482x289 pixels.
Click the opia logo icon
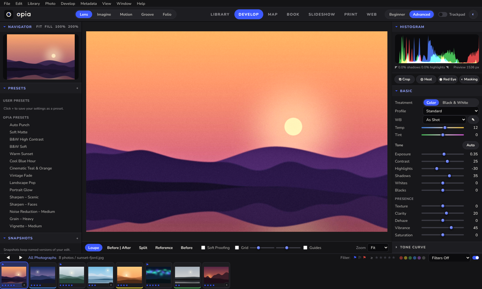click(x=9, y=14)
